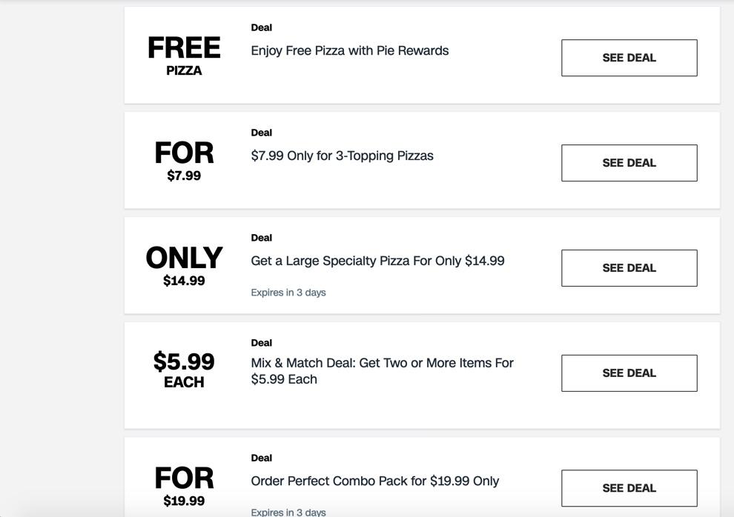734x517 pixels.
Task: Click the 'Deal' label above Free Pizza offer
Action: click(262, 27)
